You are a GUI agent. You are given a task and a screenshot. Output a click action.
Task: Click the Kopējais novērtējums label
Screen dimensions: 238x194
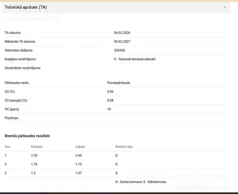coord(20,59)
